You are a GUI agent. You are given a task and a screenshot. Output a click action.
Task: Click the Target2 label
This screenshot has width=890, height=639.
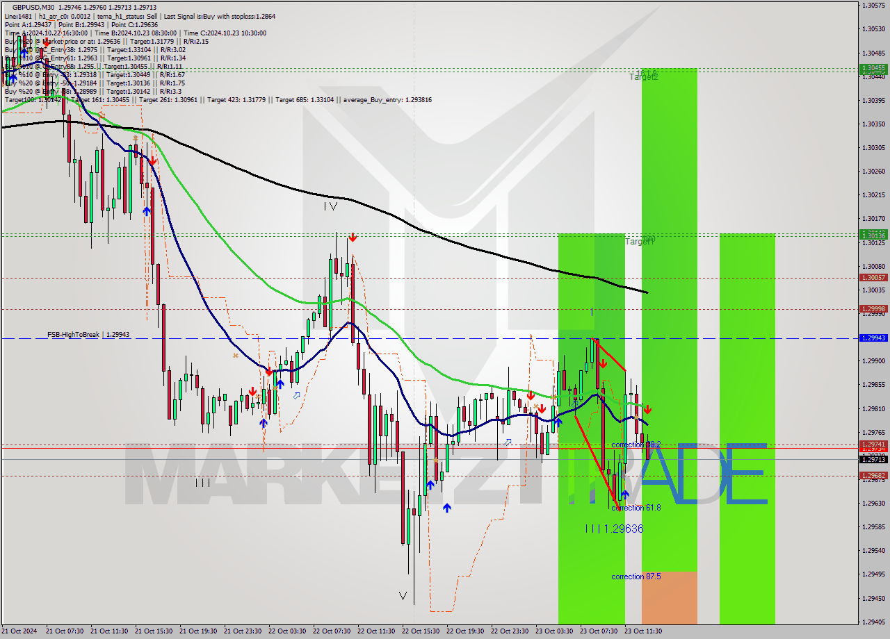[x=644, y=77]
